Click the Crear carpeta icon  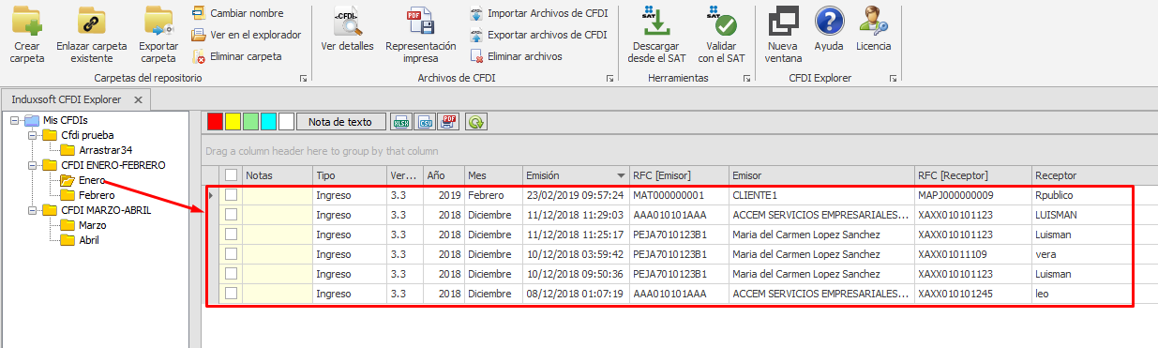pos(27,20)
